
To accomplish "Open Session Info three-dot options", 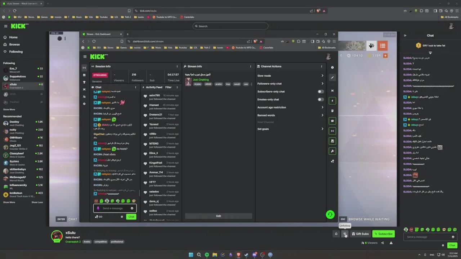I will pos(177,66).
